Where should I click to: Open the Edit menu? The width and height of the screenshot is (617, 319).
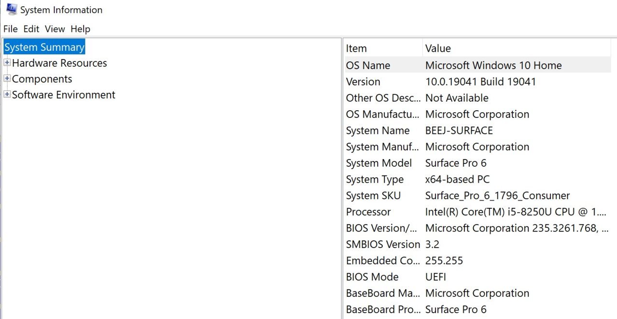point(31,29)
